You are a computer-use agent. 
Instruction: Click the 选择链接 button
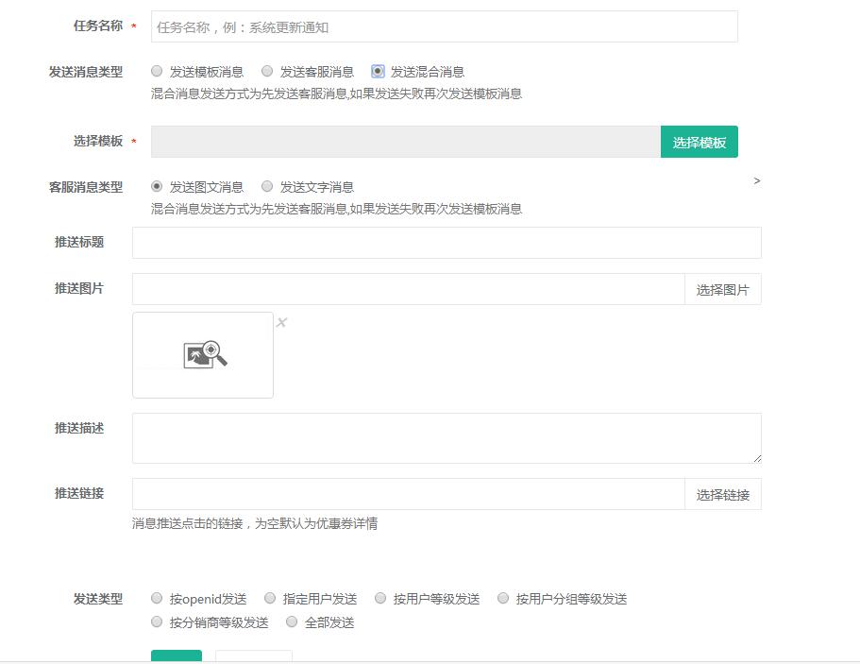722,494
